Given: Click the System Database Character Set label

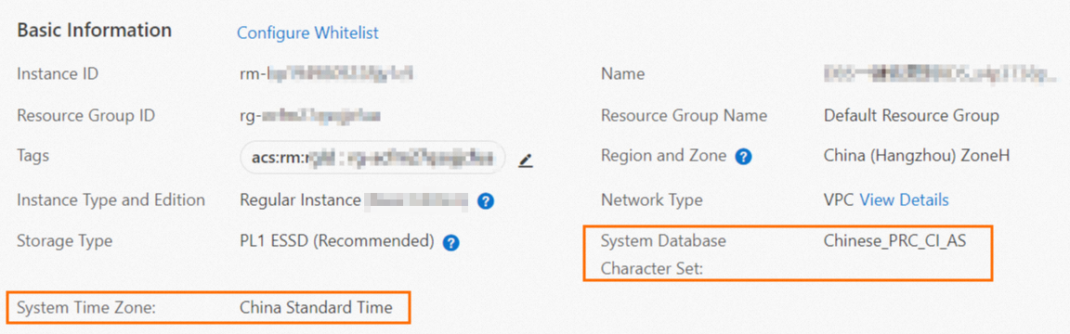Looking at the screenshot, I should (663, 255).
